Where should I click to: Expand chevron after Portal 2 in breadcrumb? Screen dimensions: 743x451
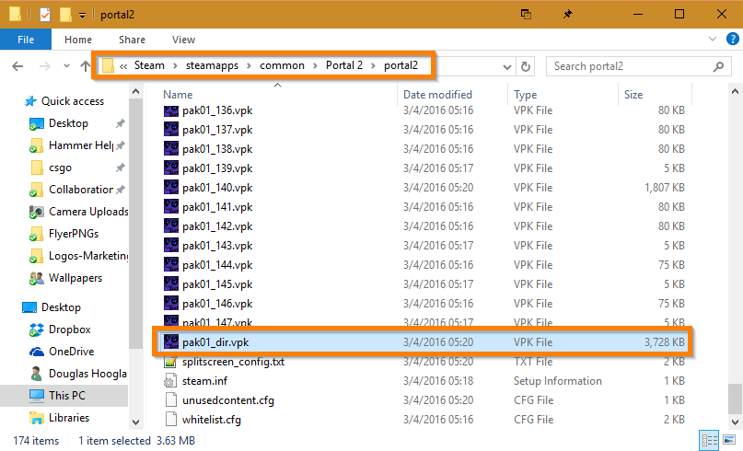[374, 66]
